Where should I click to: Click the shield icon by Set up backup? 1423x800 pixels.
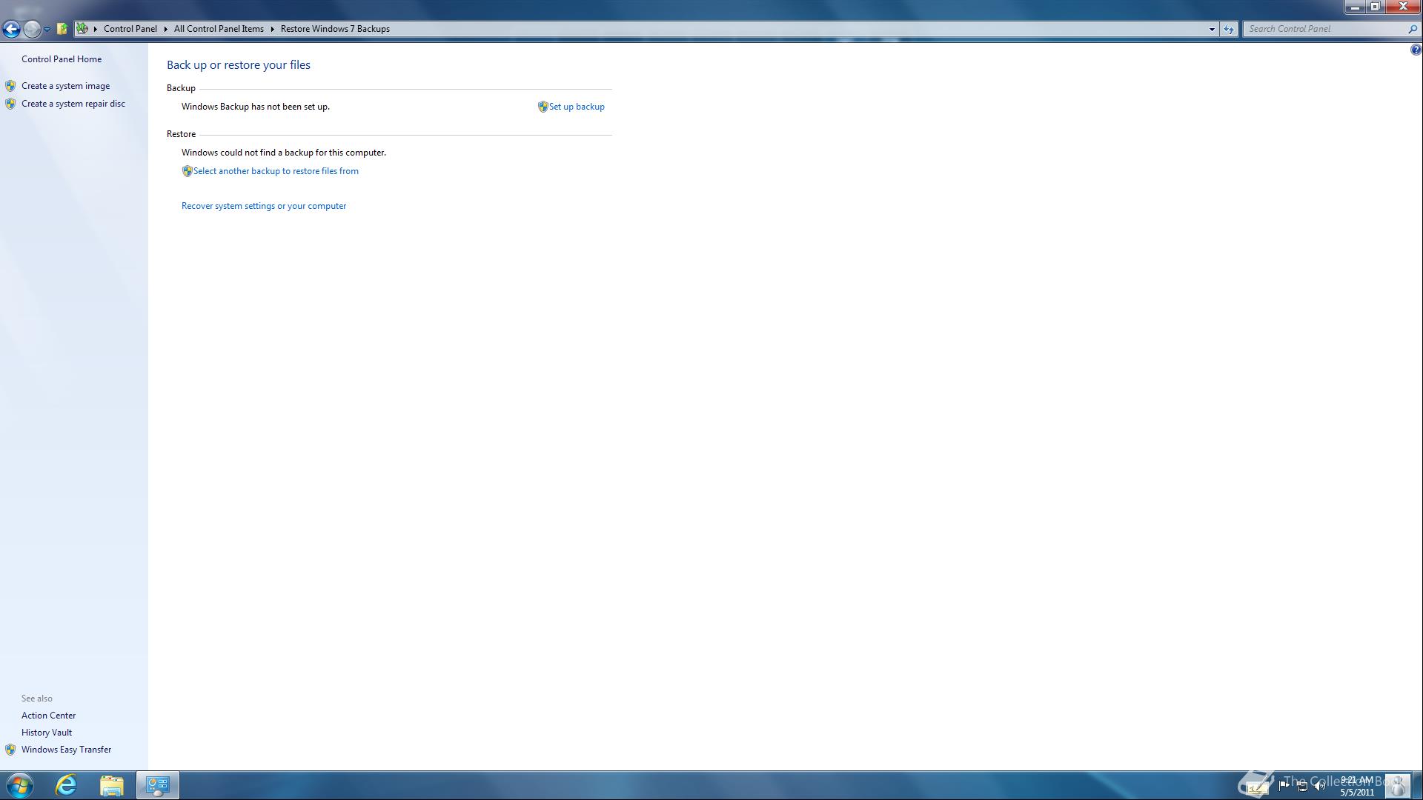(x=543, y=107)
